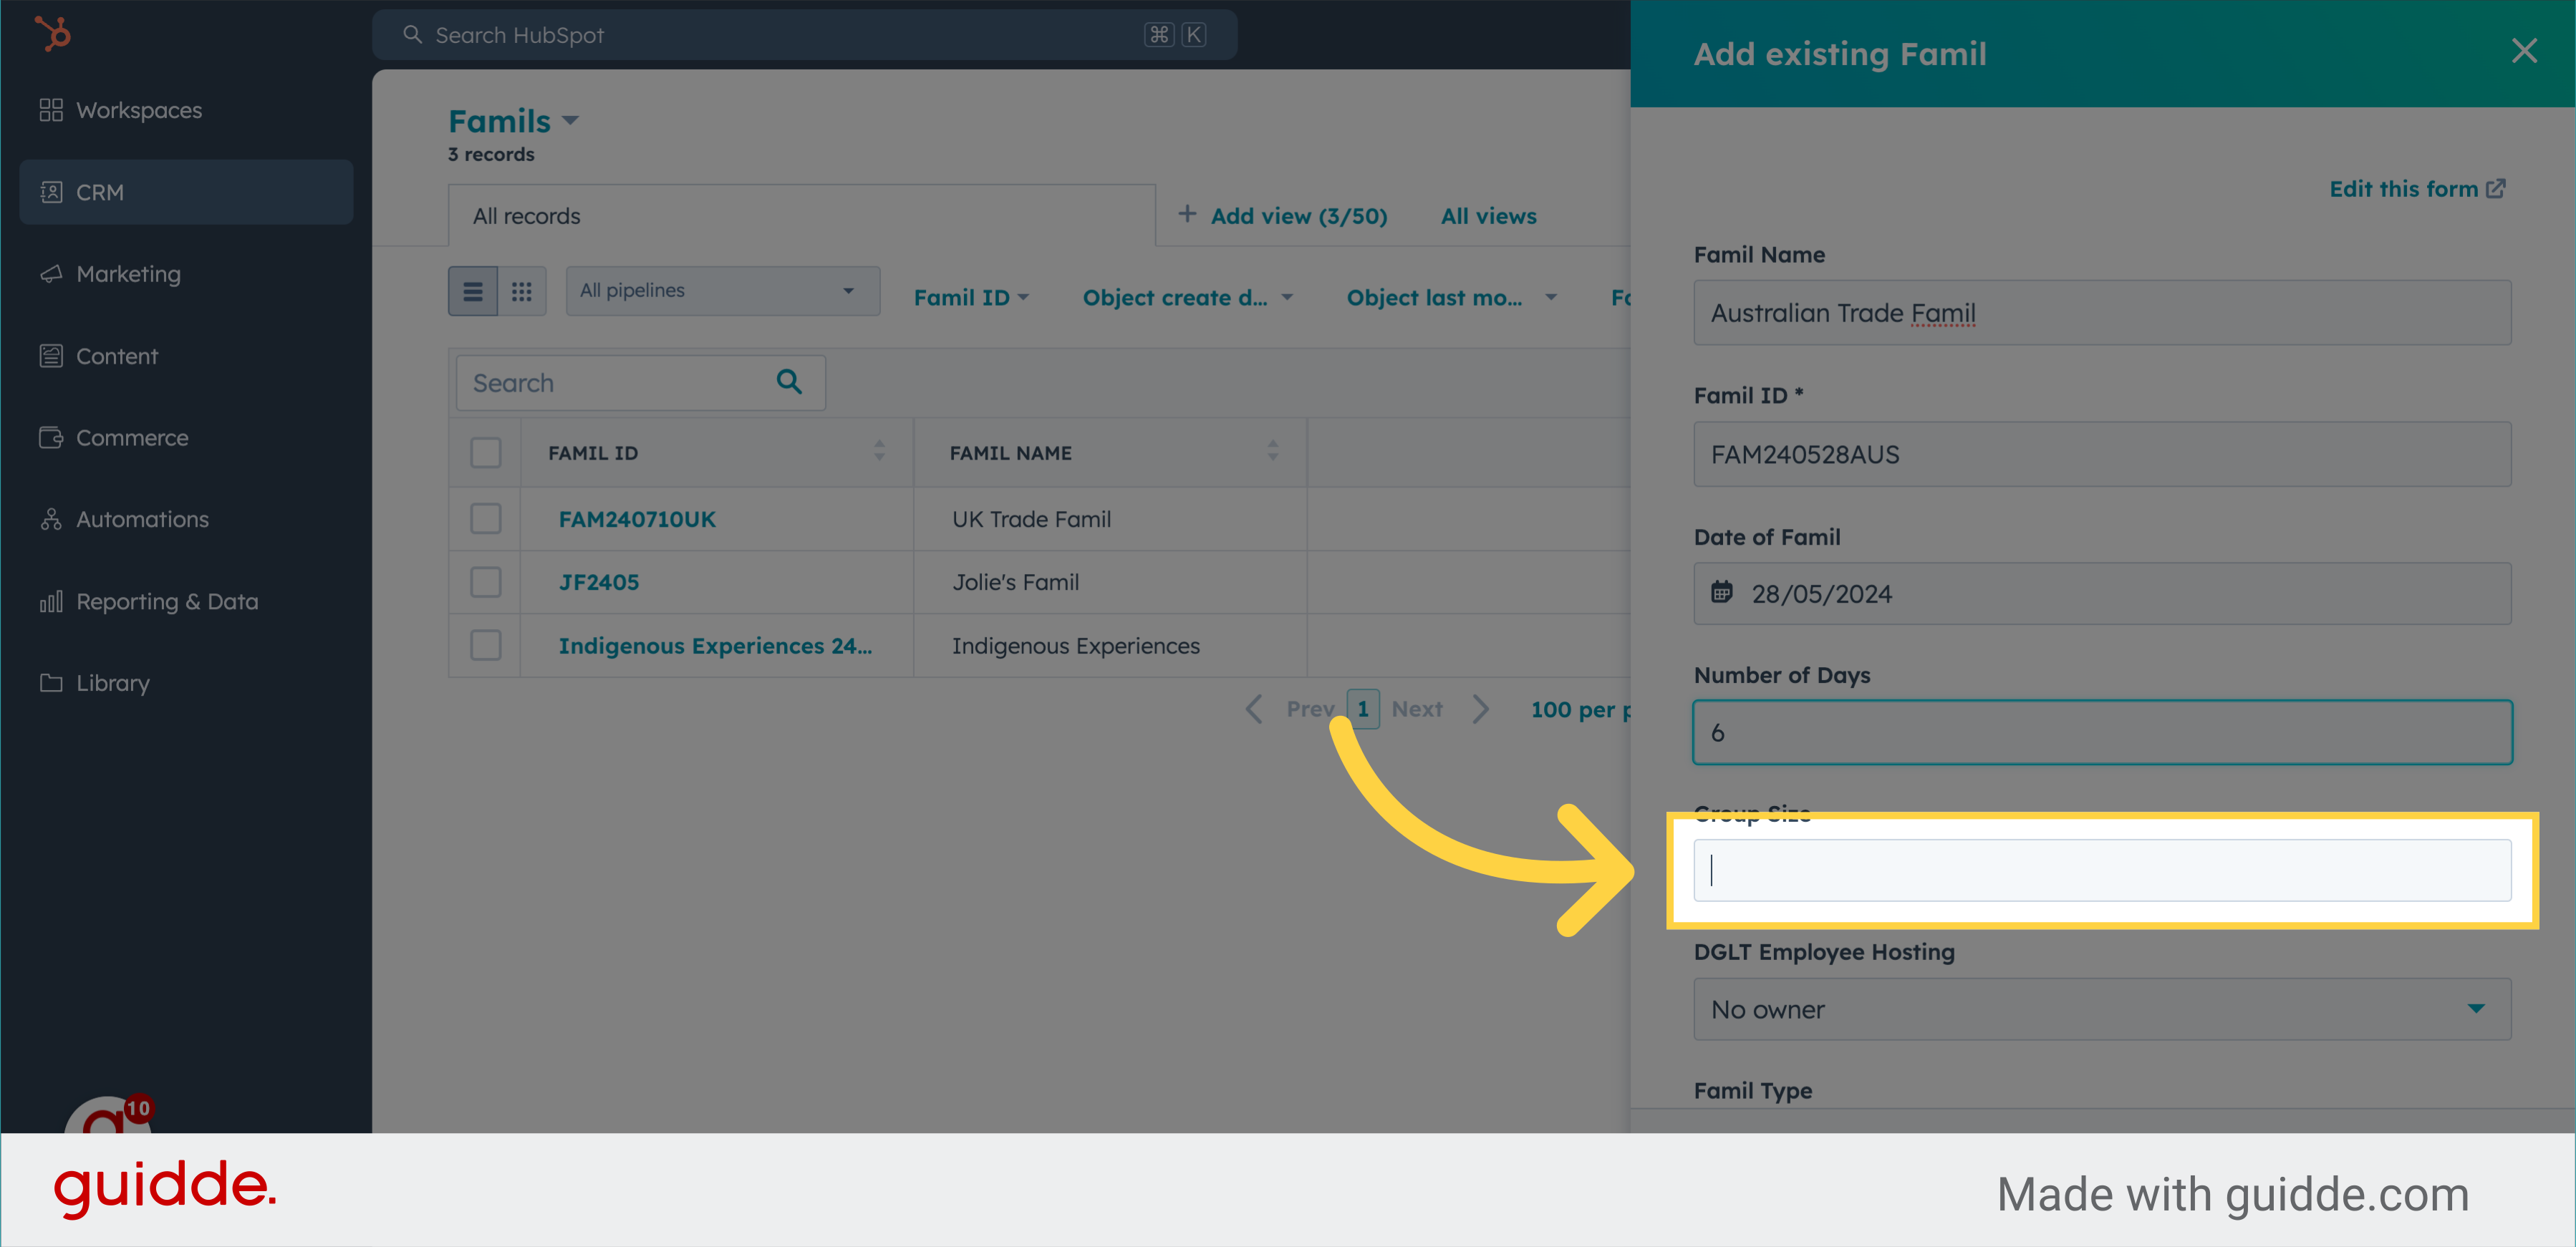Click Add view (3/50) button
Screen dimensions: 2576x1247
click(1283, 216)
